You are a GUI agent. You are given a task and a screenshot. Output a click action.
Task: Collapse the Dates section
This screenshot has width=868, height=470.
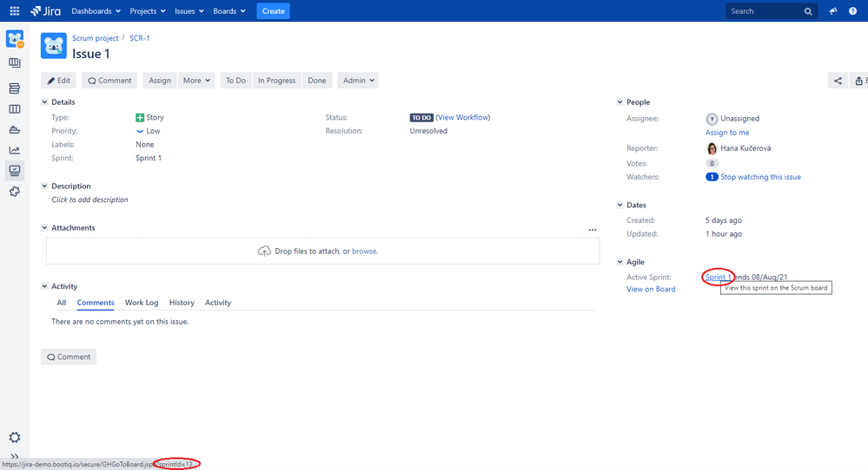coord(620,205)
